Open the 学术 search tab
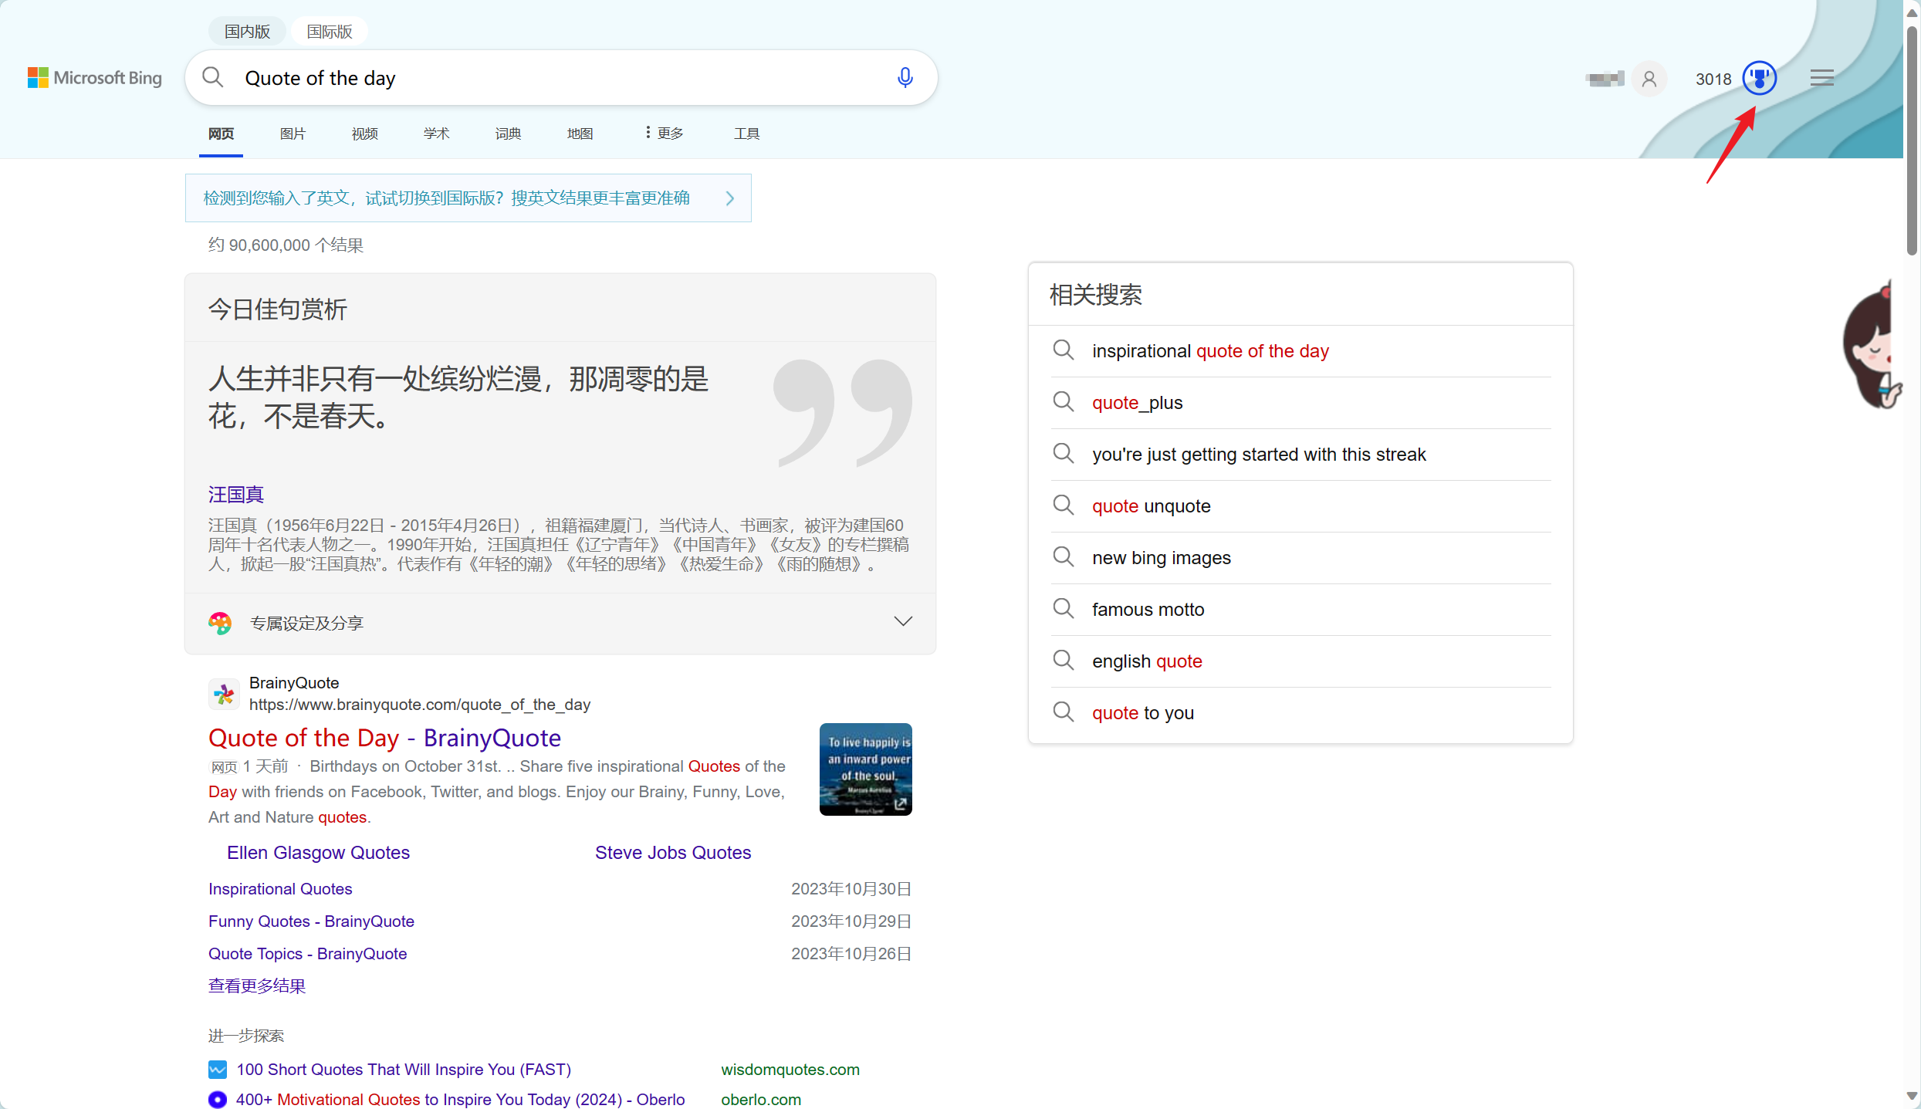 pyautogui.click(x=436, y=134)
